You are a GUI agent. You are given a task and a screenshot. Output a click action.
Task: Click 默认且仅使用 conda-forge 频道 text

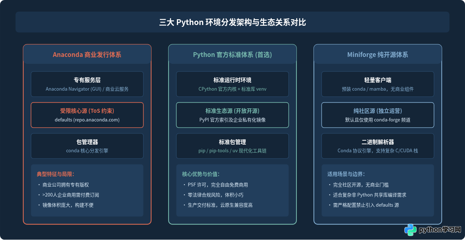coord(378,120)
